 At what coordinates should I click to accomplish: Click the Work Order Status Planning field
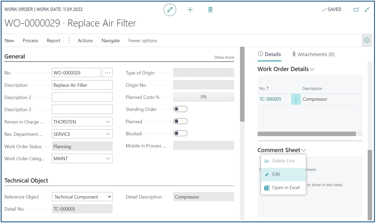[x=82, y=146]
